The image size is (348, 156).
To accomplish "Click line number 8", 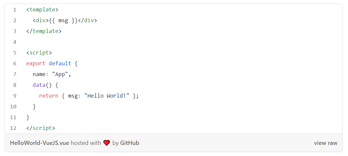I will 15,85.
